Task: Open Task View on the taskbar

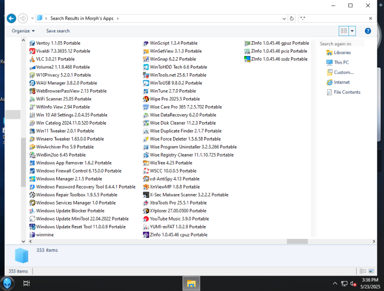Action: (x=26, y=283)
